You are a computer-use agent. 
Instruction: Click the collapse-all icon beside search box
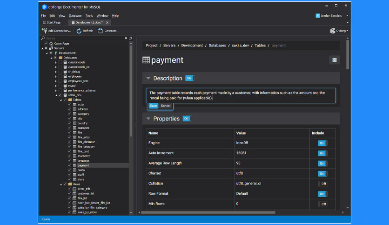pyautogui.click(x=130, y=38)
